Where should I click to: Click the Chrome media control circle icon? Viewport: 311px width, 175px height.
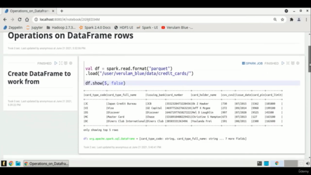(x=286, y=11)
